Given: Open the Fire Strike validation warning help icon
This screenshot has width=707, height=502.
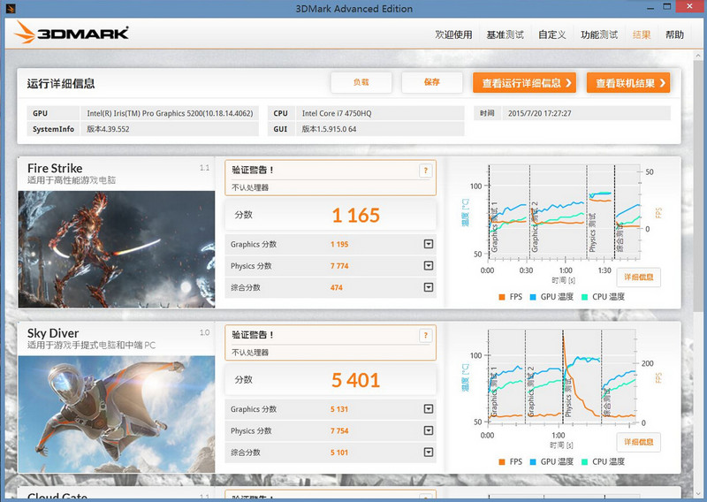Looking at the screenshot, I should coord(426,171).
